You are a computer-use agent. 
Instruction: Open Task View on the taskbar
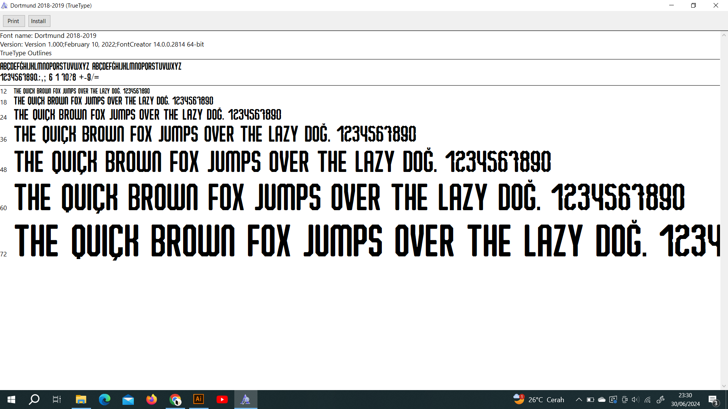click(57, 400)
